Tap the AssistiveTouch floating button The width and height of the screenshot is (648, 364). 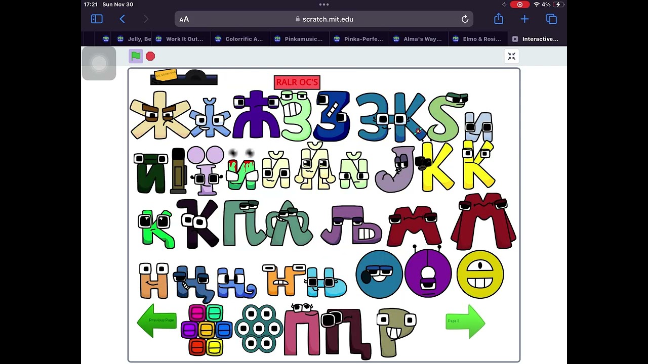[x=99, y=63]
